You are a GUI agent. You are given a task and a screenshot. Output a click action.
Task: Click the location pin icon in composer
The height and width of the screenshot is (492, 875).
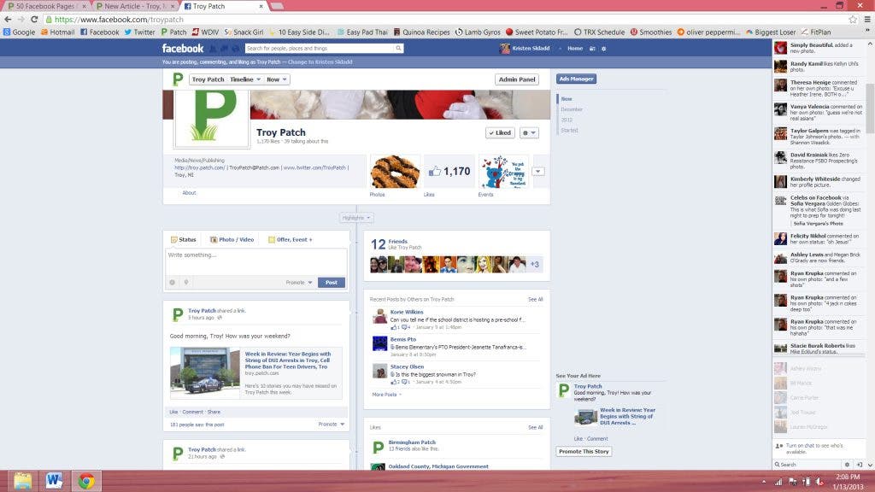point(185,282)
